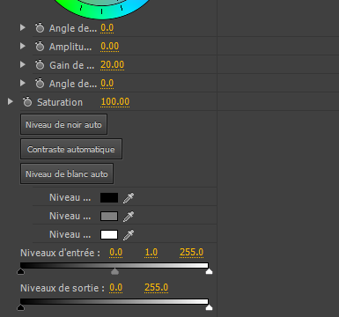
Task: Click the Saturation label
Action: [60, 102]
